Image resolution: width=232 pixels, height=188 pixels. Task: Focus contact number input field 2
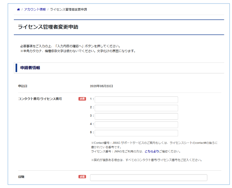pos(136,108)
